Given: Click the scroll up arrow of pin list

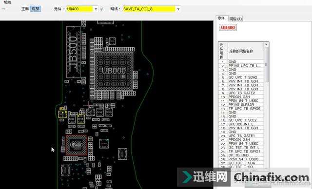Looking at the screenshot, I should (x=267, y=44).
